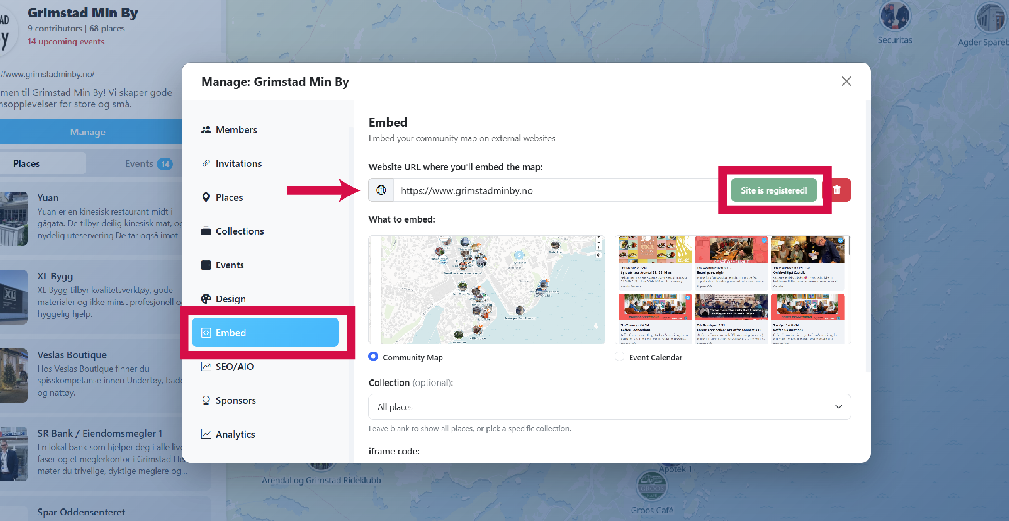Open the SEO/AIO section
1009x521 pixels.
(265, 367)
